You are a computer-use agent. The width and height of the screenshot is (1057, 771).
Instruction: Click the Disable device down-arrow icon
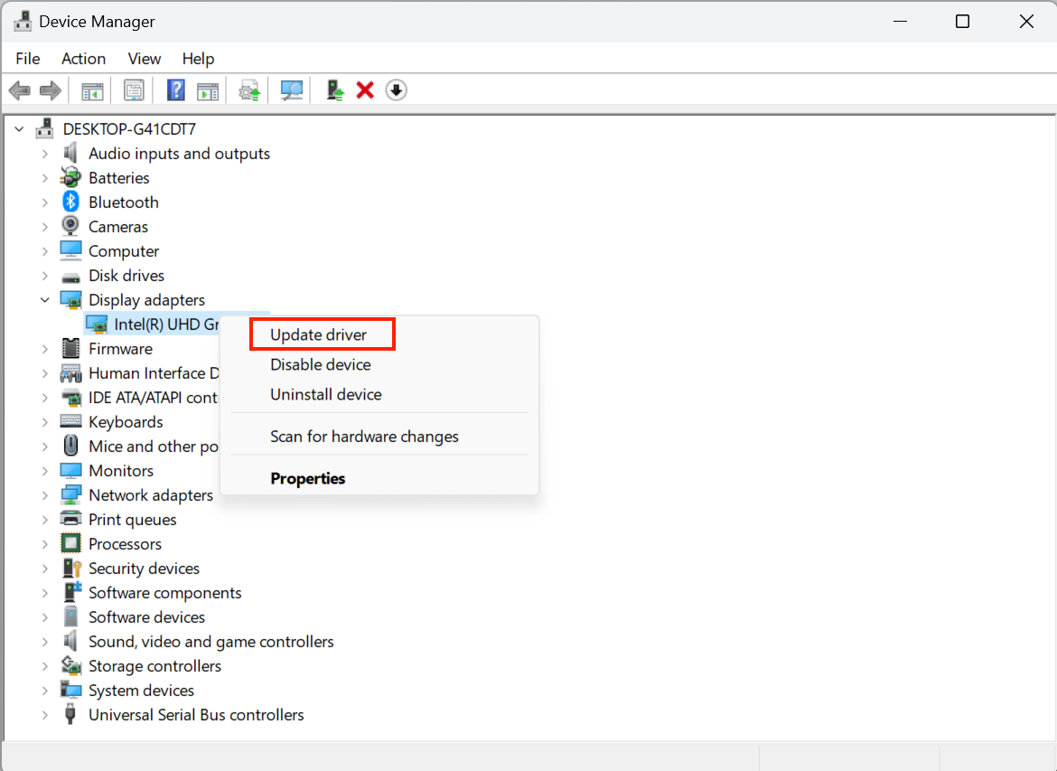[x=396, y=89]
